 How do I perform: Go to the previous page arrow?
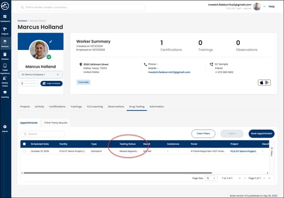click(x=245, y=178)
